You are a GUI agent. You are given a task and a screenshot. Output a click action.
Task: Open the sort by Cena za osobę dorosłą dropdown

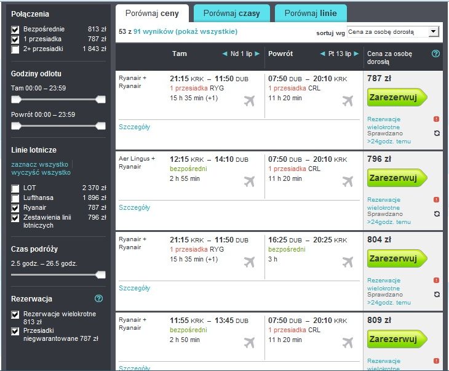pyautogui.click(x=393, y=32)
